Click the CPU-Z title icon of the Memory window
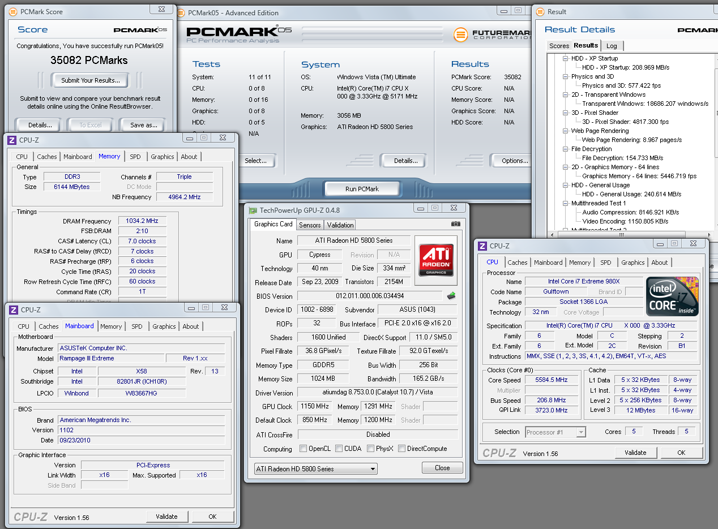Viewport: 718px width, 529px height. [12, 140]
